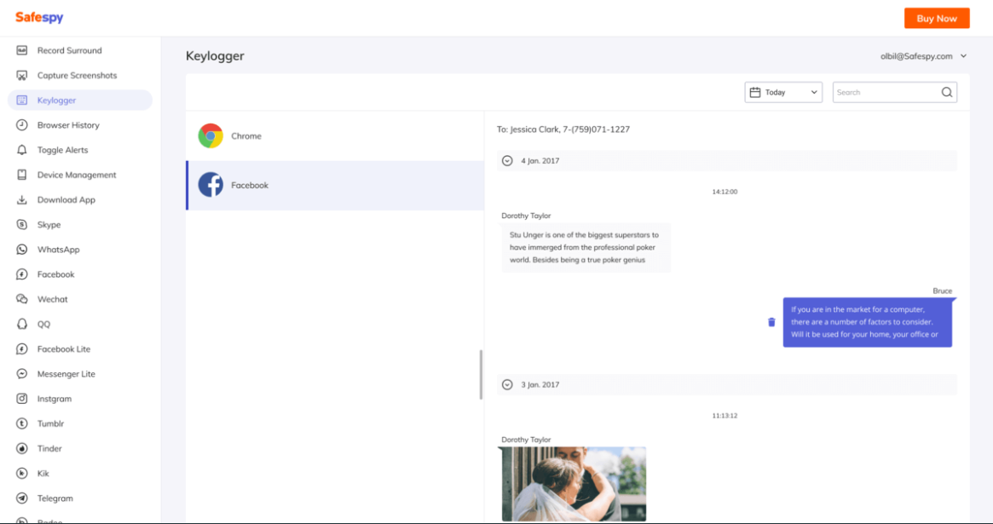Click olbil@Safespy.com account email
Image resolution: width=993 pixels, height=524 pixels.
click(x=915, y=55)
